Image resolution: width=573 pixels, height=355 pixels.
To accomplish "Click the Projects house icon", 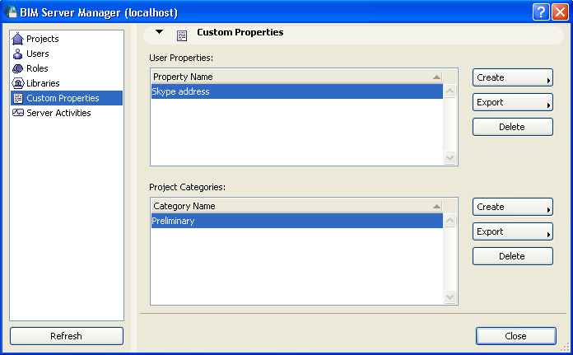I will click(x=18, y=39).
